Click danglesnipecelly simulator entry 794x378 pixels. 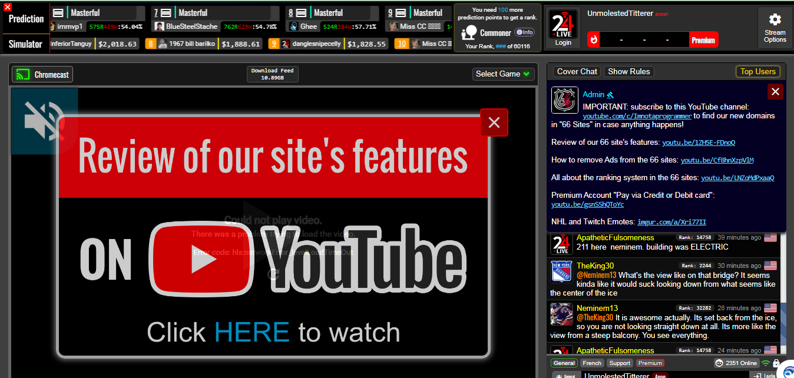point(329,44)
